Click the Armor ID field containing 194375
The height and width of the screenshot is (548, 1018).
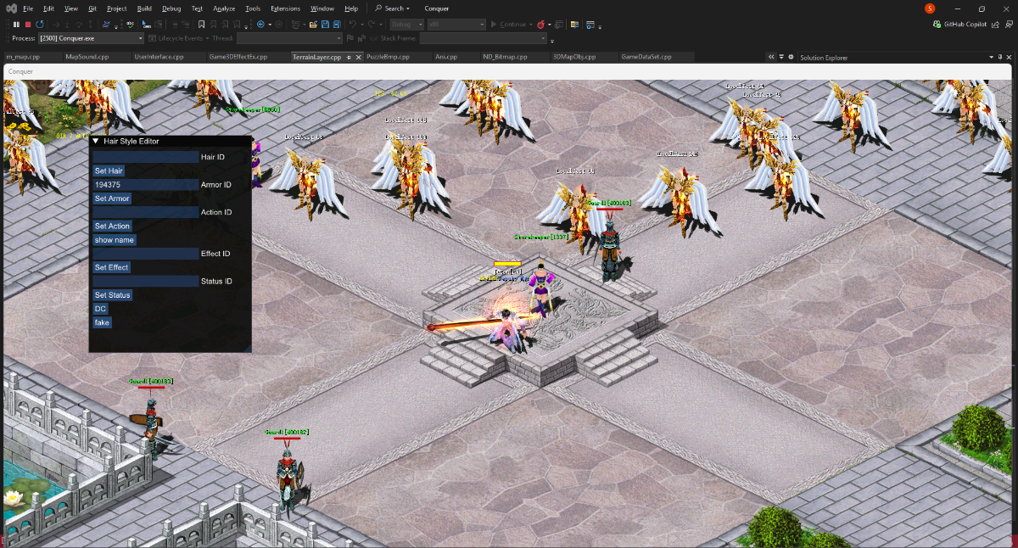(145, 185)
